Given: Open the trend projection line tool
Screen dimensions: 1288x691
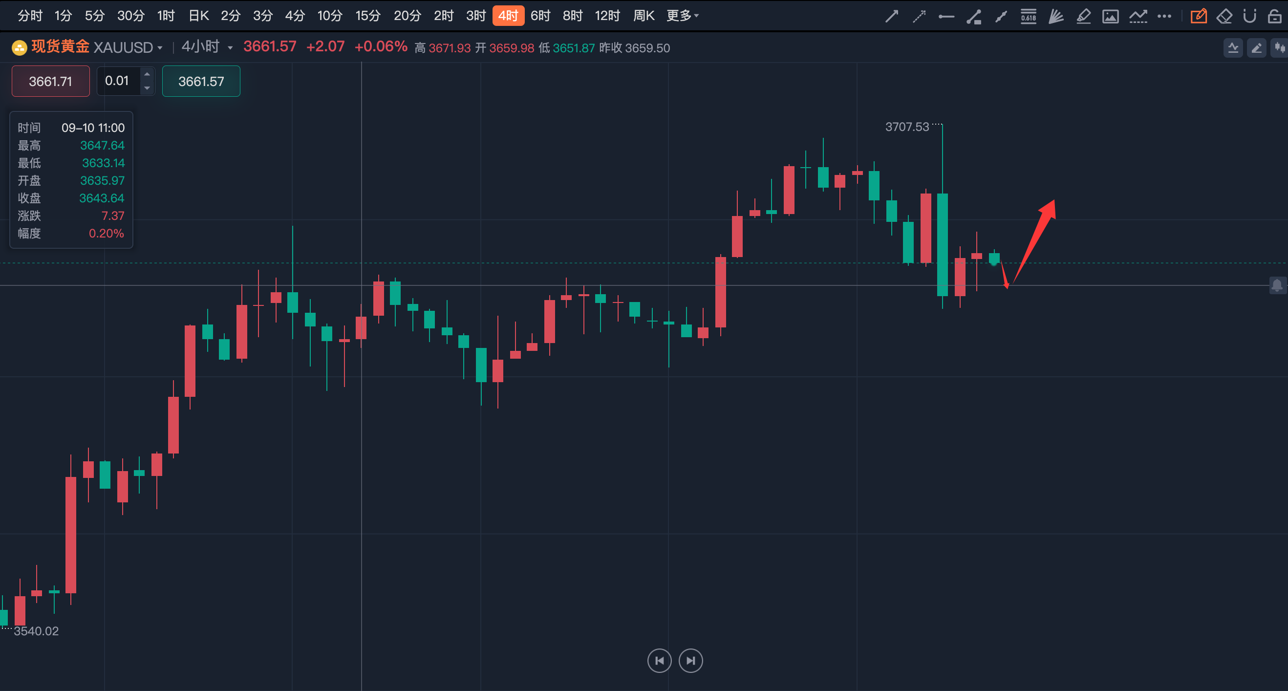Looking at the screenshot, I should click(1138, 17).
